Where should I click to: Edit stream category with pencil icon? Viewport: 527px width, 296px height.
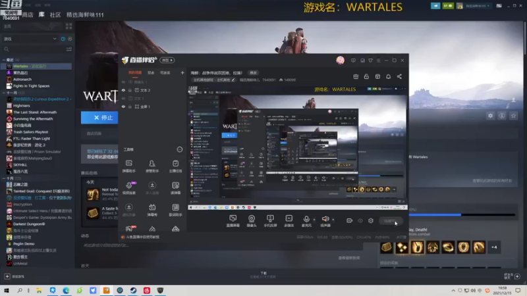[233, 80]
